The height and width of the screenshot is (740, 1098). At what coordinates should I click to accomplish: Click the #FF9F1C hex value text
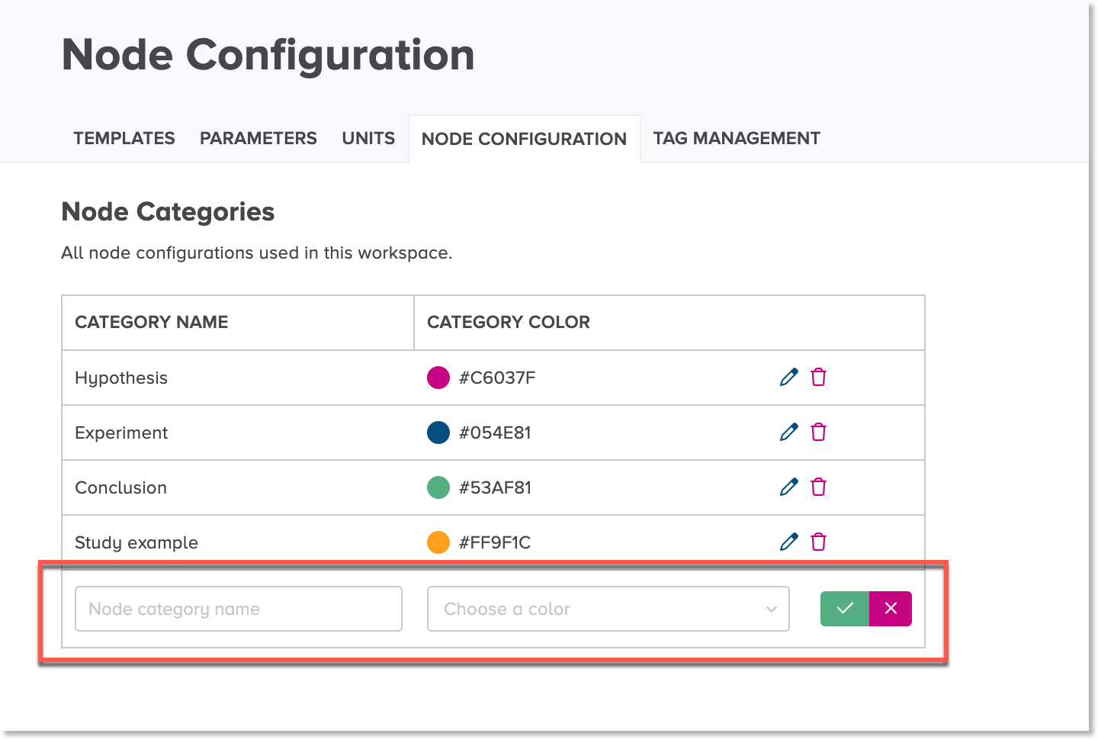point(495,542)
